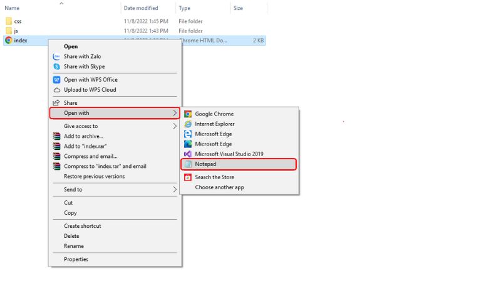Select Rename in the context menu
Screen dimensions: 501x281
coord(73,246)
